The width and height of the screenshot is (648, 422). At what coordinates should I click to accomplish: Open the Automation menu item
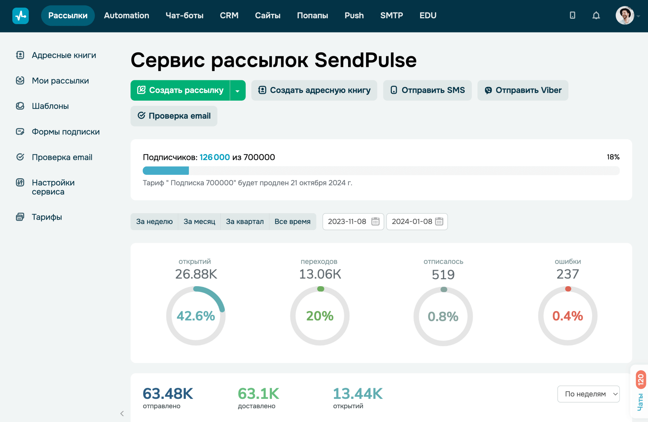pyautogui.click(x=126, y=16)
